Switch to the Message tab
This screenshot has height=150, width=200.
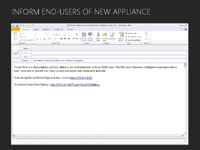tap(26, 29)
